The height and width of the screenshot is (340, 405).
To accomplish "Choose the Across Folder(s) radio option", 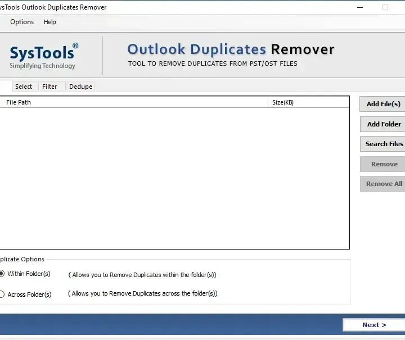I will pyautogui.click(x=2, y=294).
